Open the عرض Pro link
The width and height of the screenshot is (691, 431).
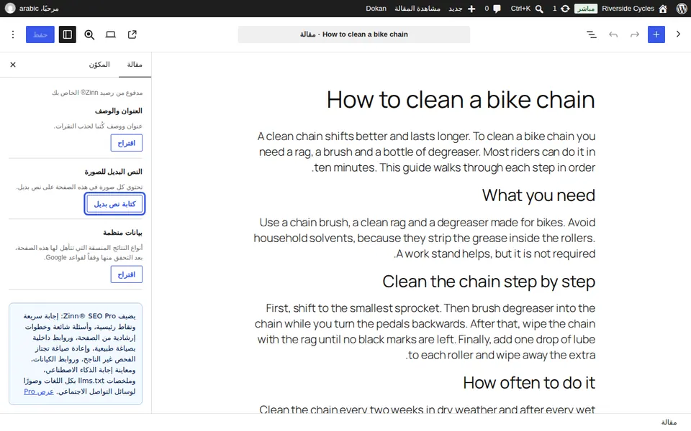pyautogui.click(x=39, y=391)
